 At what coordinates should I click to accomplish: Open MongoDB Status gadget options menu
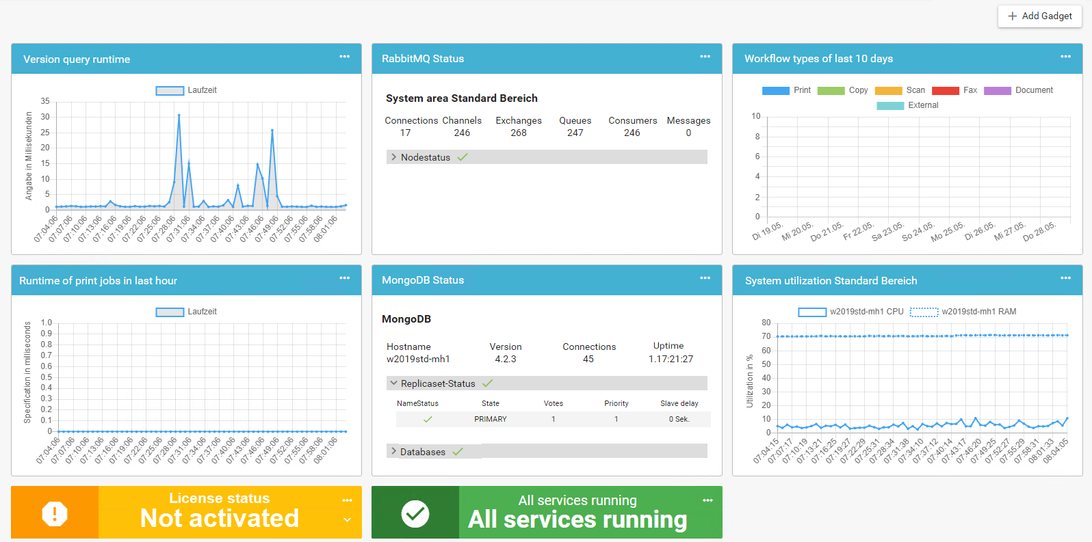tap(705, 278)
